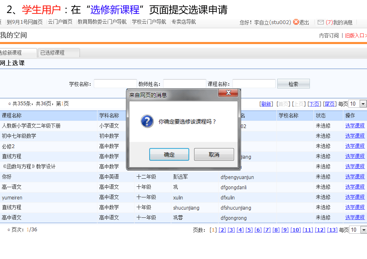The width and height of the screenshot is (367, 259).
Task: Click the 学校名称 search input field
Action: pyautogui.click(x=115, y=84)
